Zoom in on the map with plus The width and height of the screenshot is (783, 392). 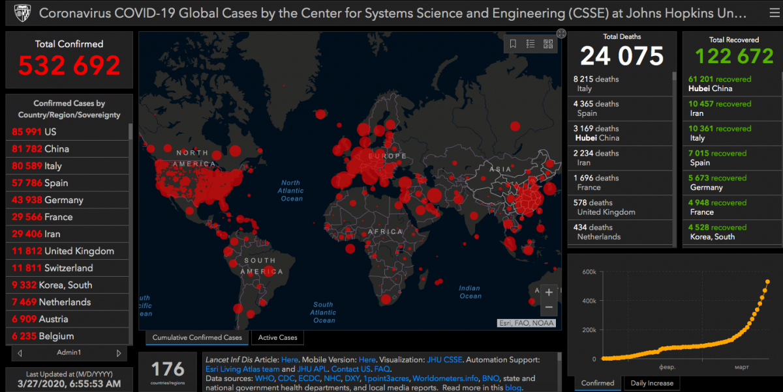[549, 292]
